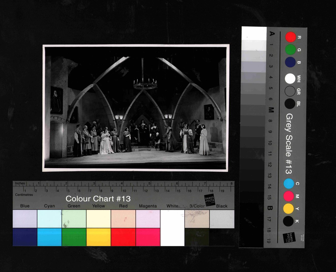
Task: Click the 'Colour Chart #13' title text
Action: (98, 199)
